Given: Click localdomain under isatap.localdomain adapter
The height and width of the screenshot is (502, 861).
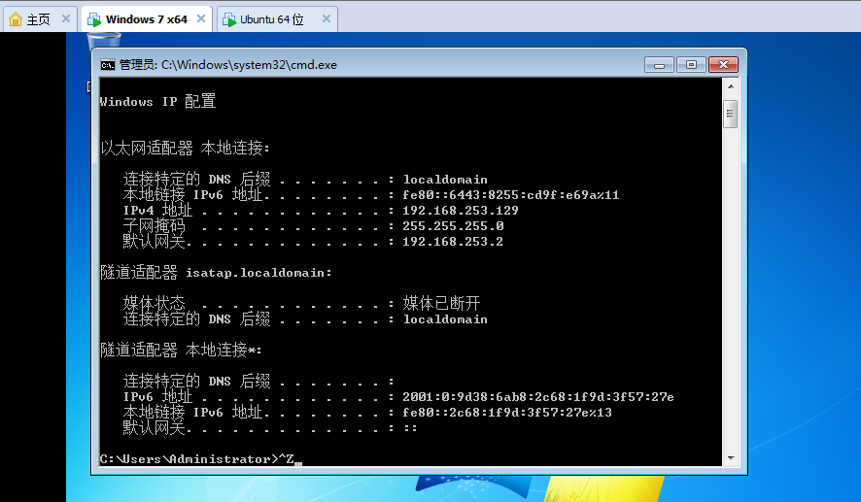Looking at the screenshot, I should (x=445, y=319).
